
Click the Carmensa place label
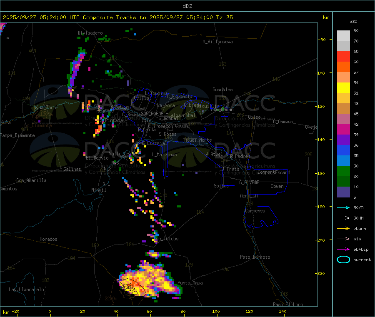255,211
